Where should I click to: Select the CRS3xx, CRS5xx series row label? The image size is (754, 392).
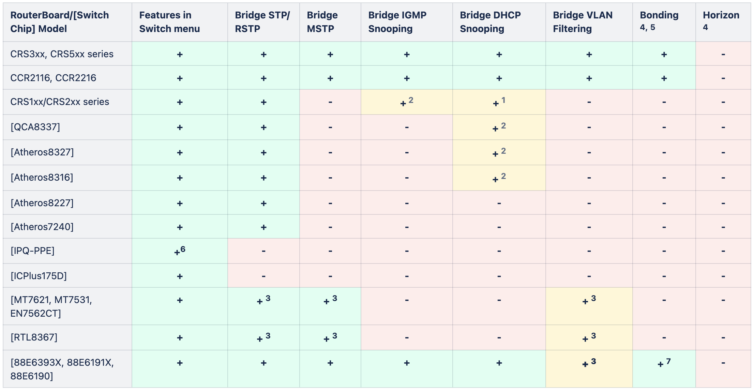(62, 54)
